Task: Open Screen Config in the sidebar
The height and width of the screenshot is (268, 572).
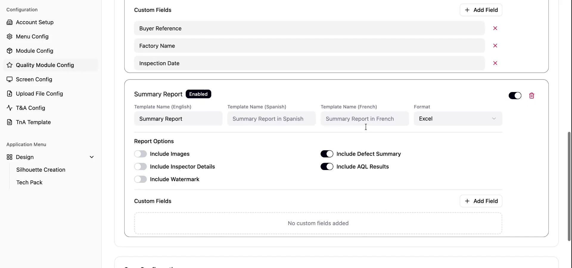Action: [34, 80]
